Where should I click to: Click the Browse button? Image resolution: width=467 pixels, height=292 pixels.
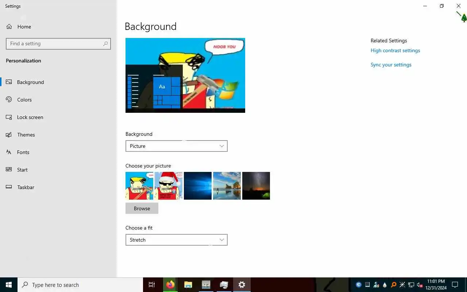[x=142, y=208]
